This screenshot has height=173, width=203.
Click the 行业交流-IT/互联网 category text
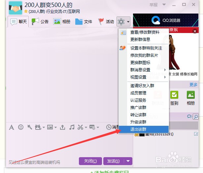click(63, 12)
